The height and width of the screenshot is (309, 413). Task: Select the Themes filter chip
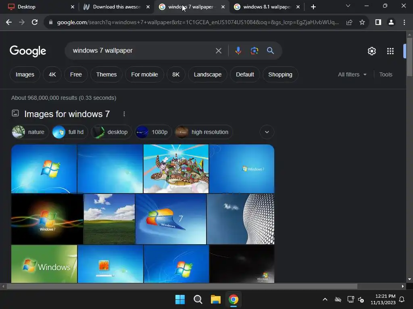click(106, 74)
